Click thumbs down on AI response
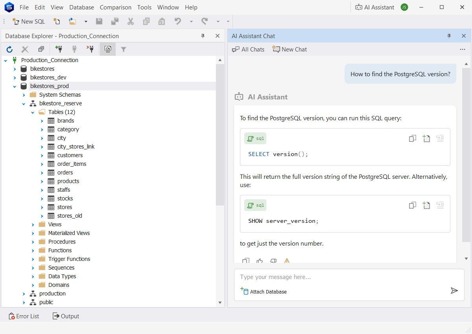The height and width of the screenshot is (334, 472). (x=273, y=261)
